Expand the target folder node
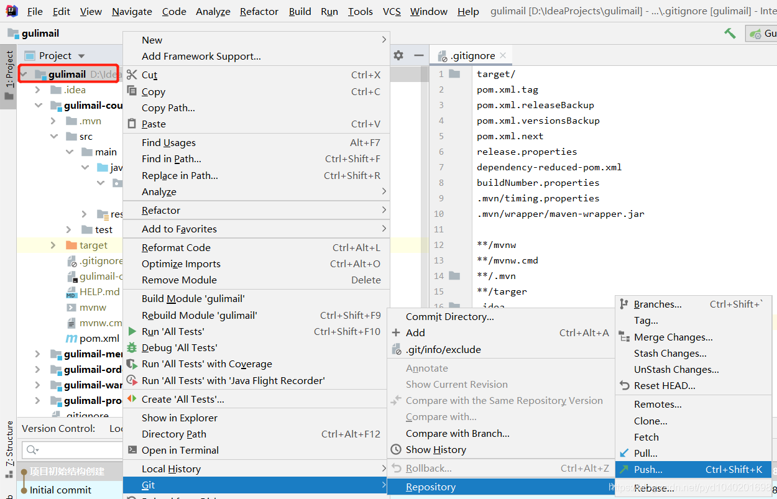 coord(53,245)
